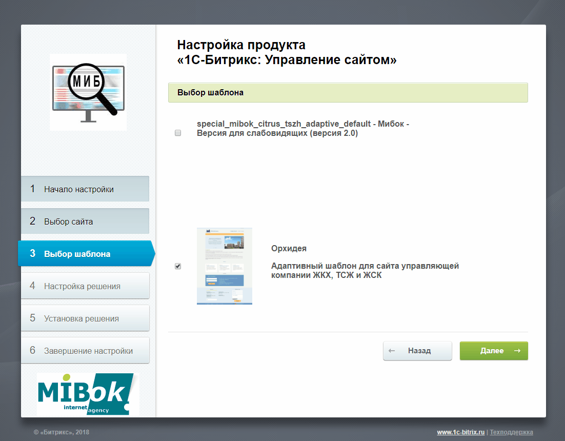Click the MIBok internet agency logo
Screen dimensions: 565x441
88,394
